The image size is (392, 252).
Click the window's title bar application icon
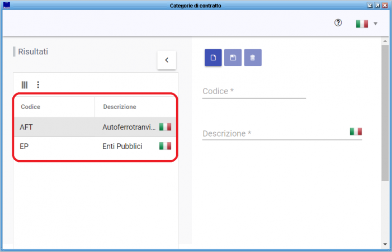(x=7, y=5)
